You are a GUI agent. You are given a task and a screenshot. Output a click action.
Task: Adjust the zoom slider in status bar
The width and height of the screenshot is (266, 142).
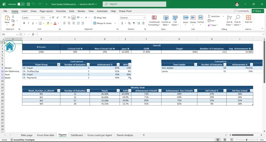[x=247, y=140]
